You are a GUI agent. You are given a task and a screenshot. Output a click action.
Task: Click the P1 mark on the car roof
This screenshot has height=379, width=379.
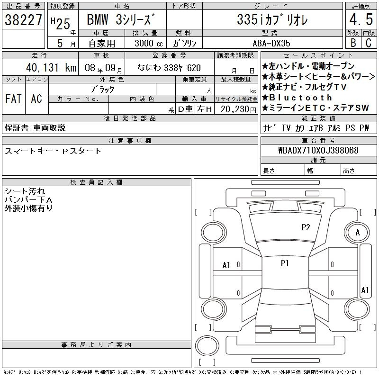285,263
